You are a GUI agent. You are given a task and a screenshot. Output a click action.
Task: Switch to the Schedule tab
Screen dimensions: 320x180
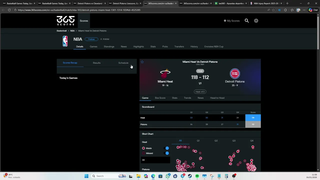(123, 63)
